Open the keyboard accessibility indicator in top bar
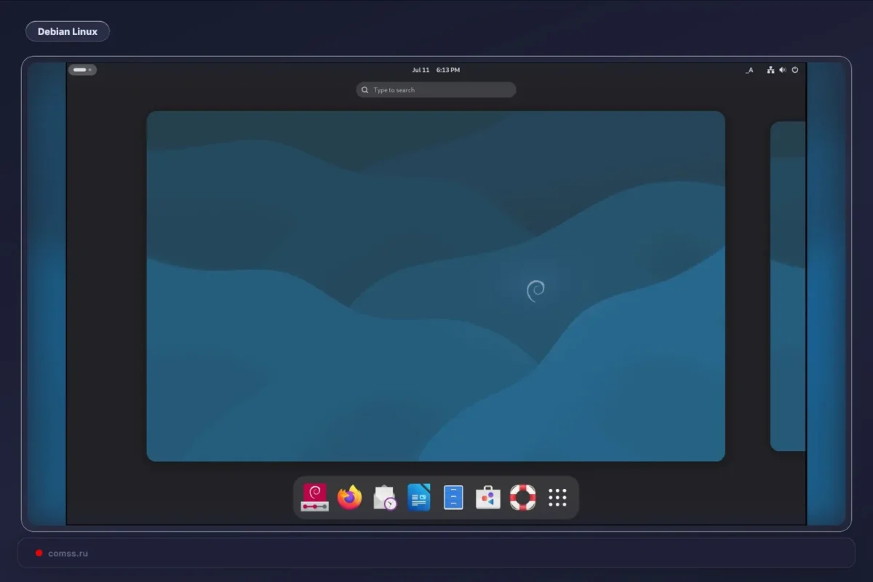Viewport: 873px width, 582px height. [749, 70]
